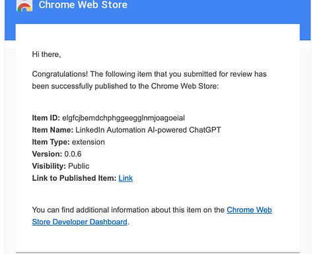The image size is (317, 254).
Task: Click the horizontal divider below the message
Action: [158, 253]
